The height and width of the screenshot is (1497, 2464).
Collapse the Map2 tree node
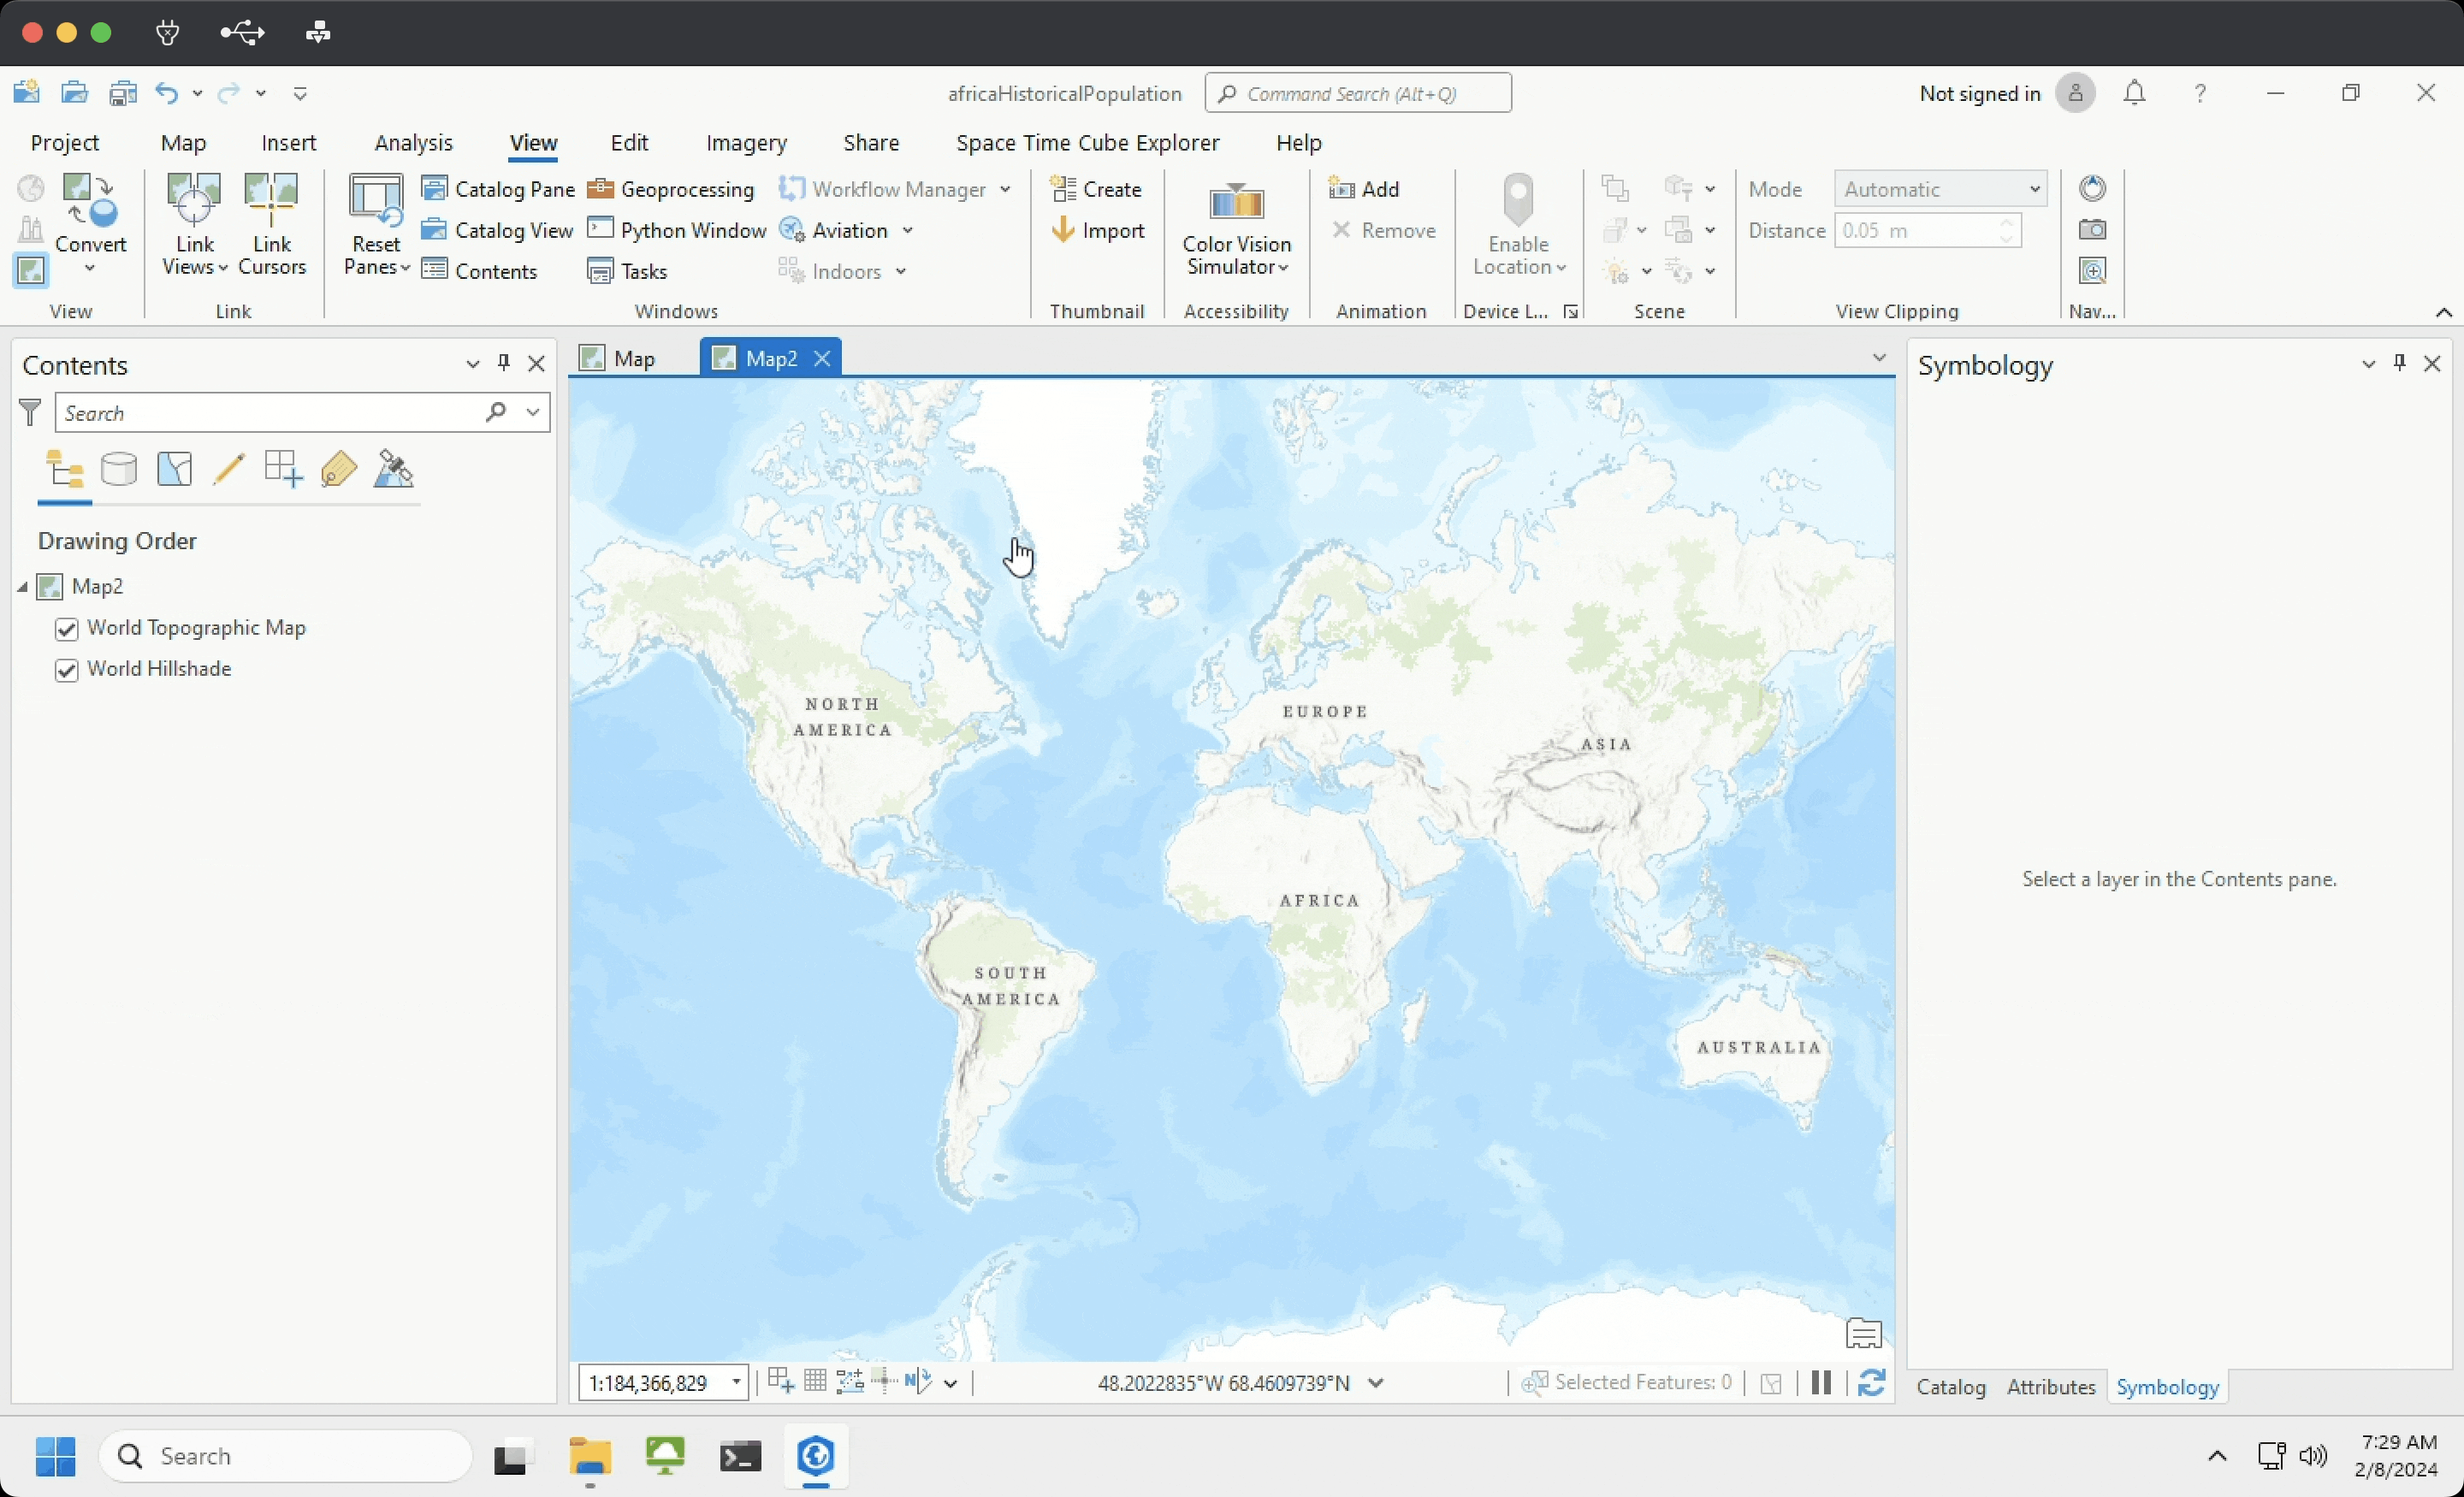[x=22, y=587]
